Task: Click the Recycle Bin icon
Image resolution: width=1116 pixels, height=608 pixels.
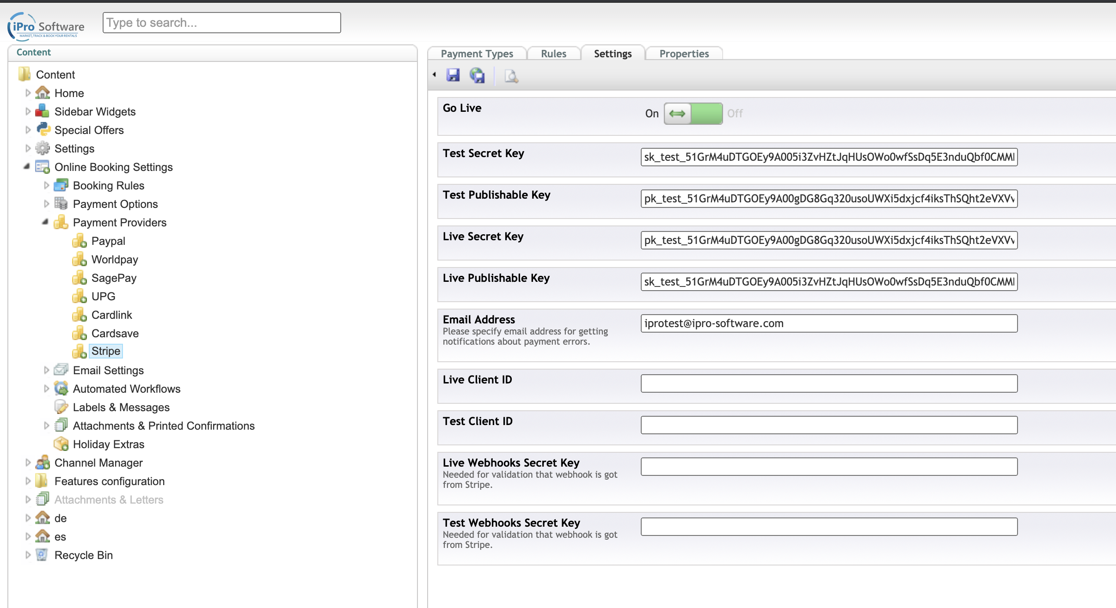Action: tap(42, 555)
